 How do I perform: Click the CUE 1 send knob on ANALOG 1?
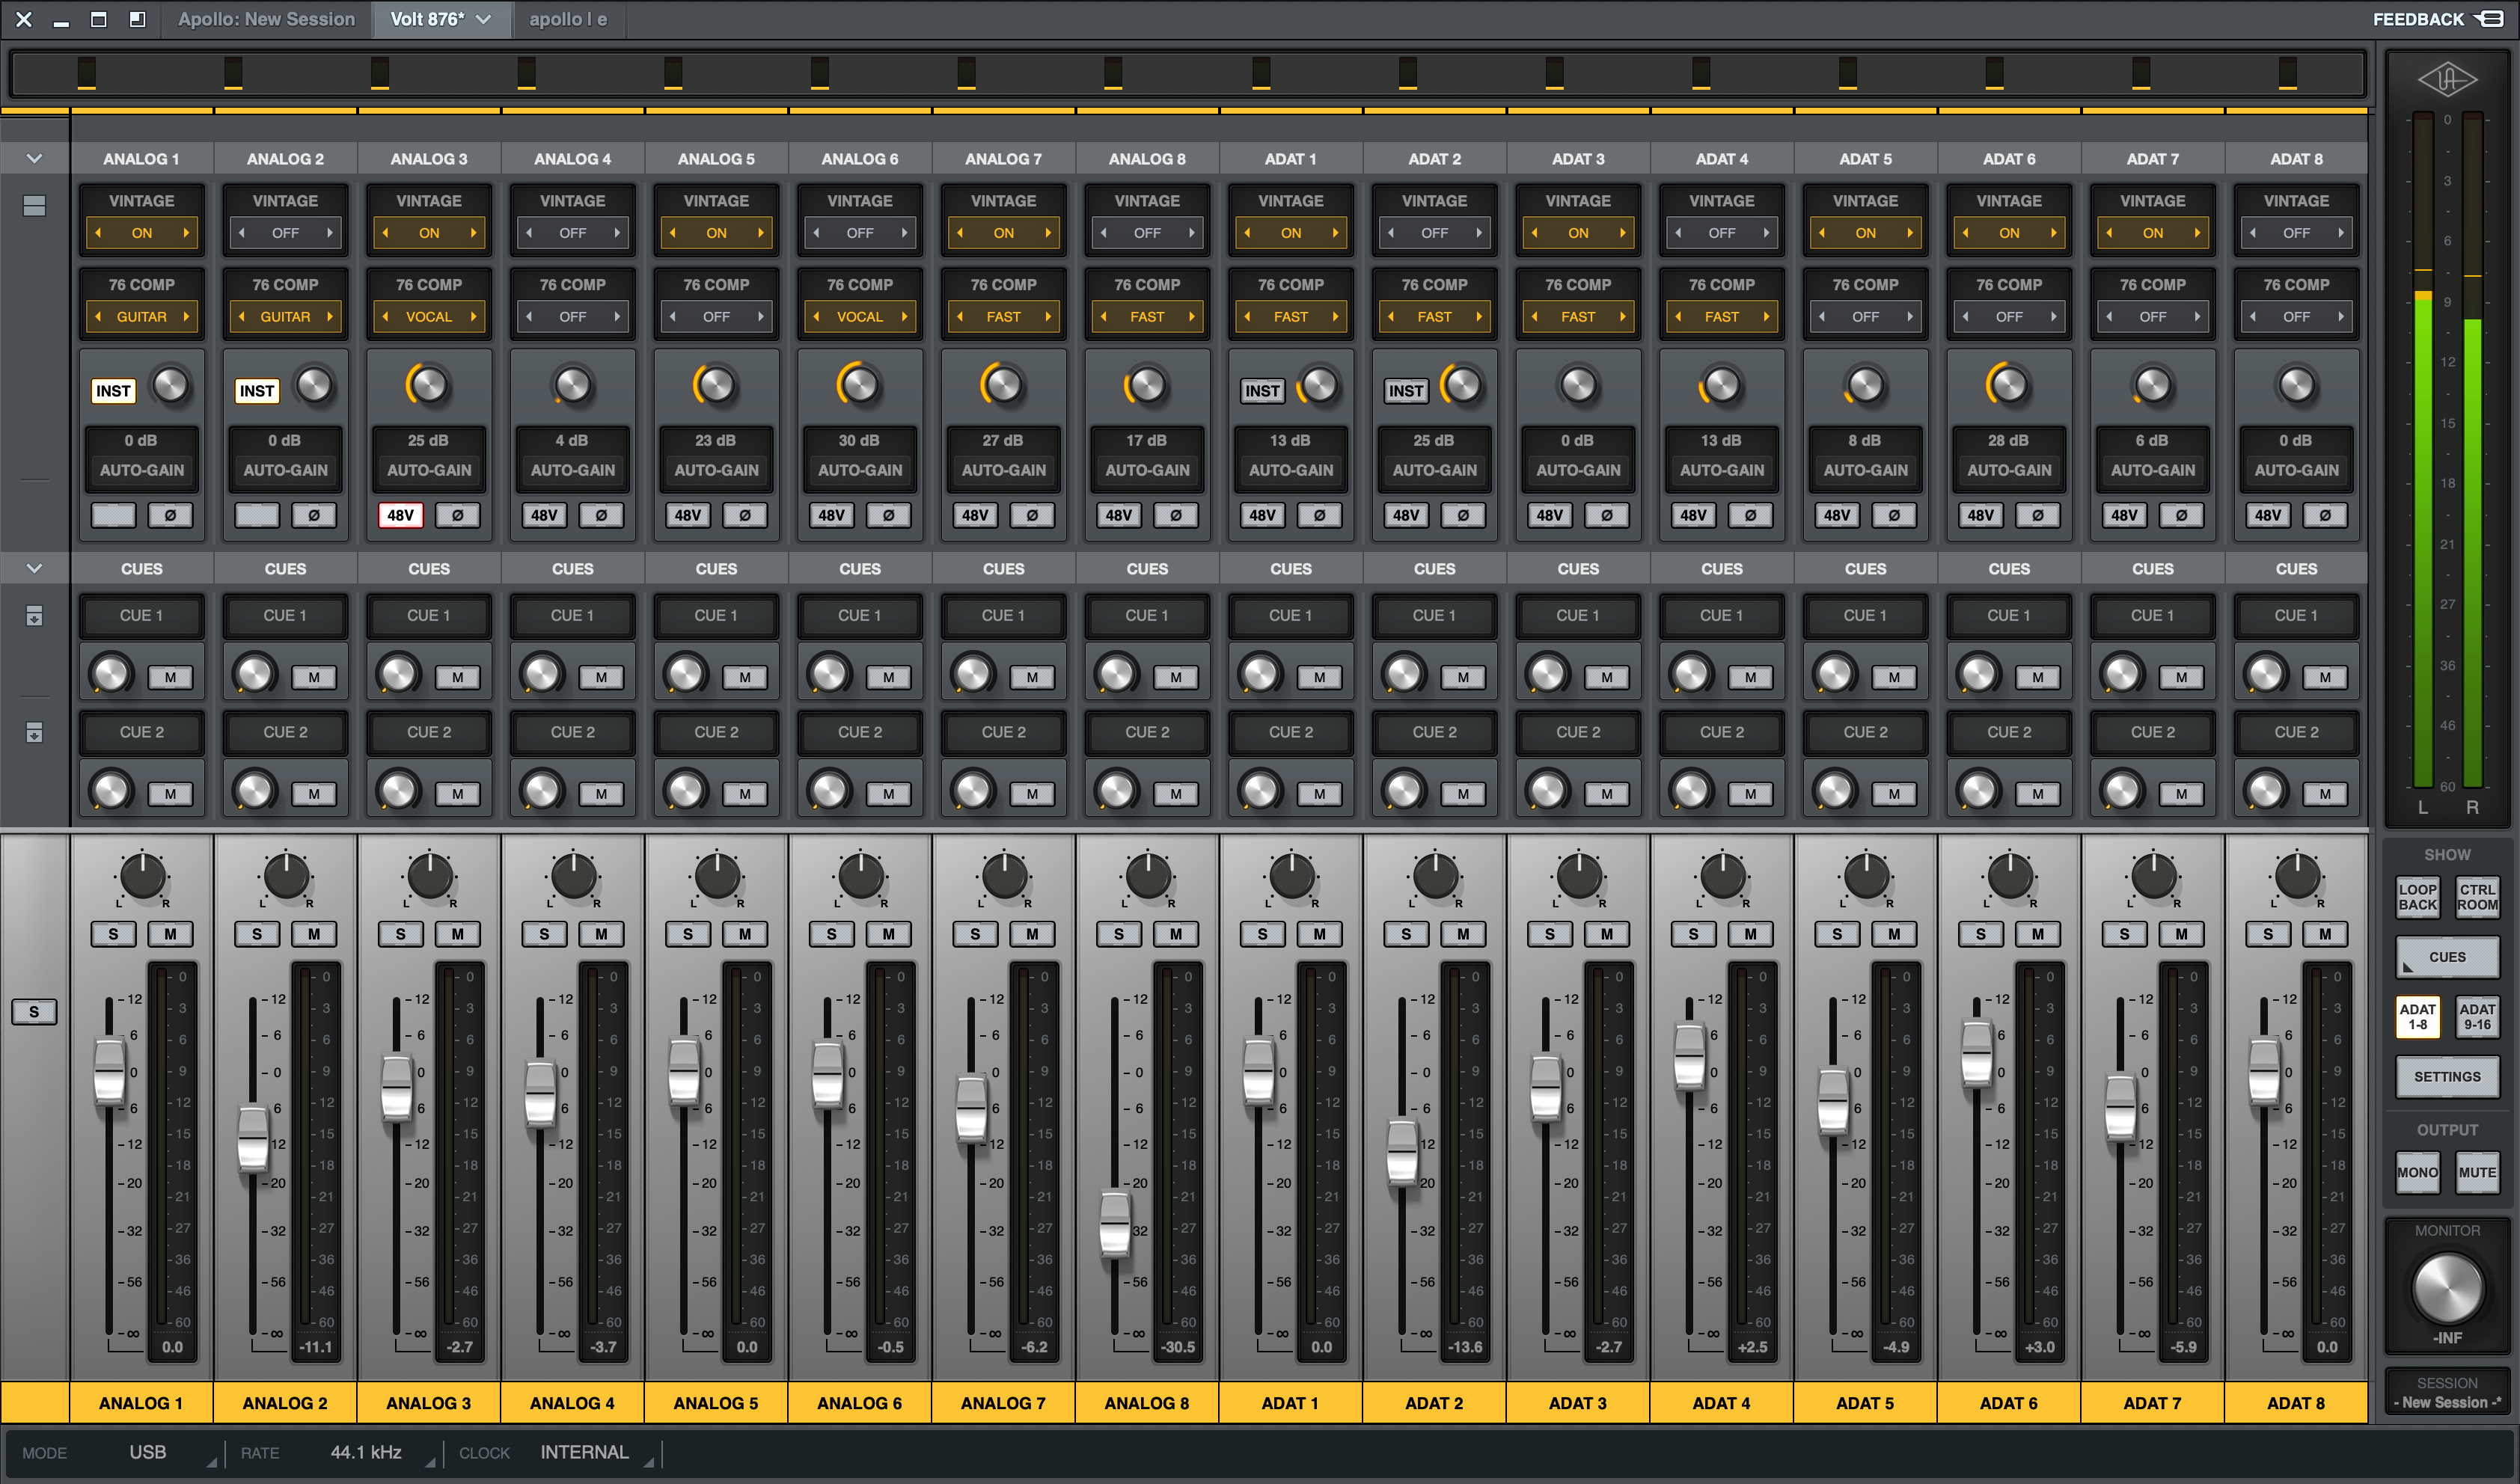pyautogui.click(x=111, y=674)
